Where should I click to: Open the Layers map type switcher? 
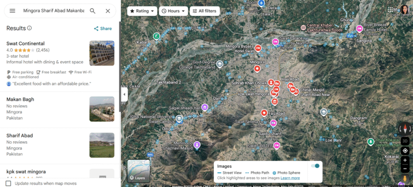point(139,171)
